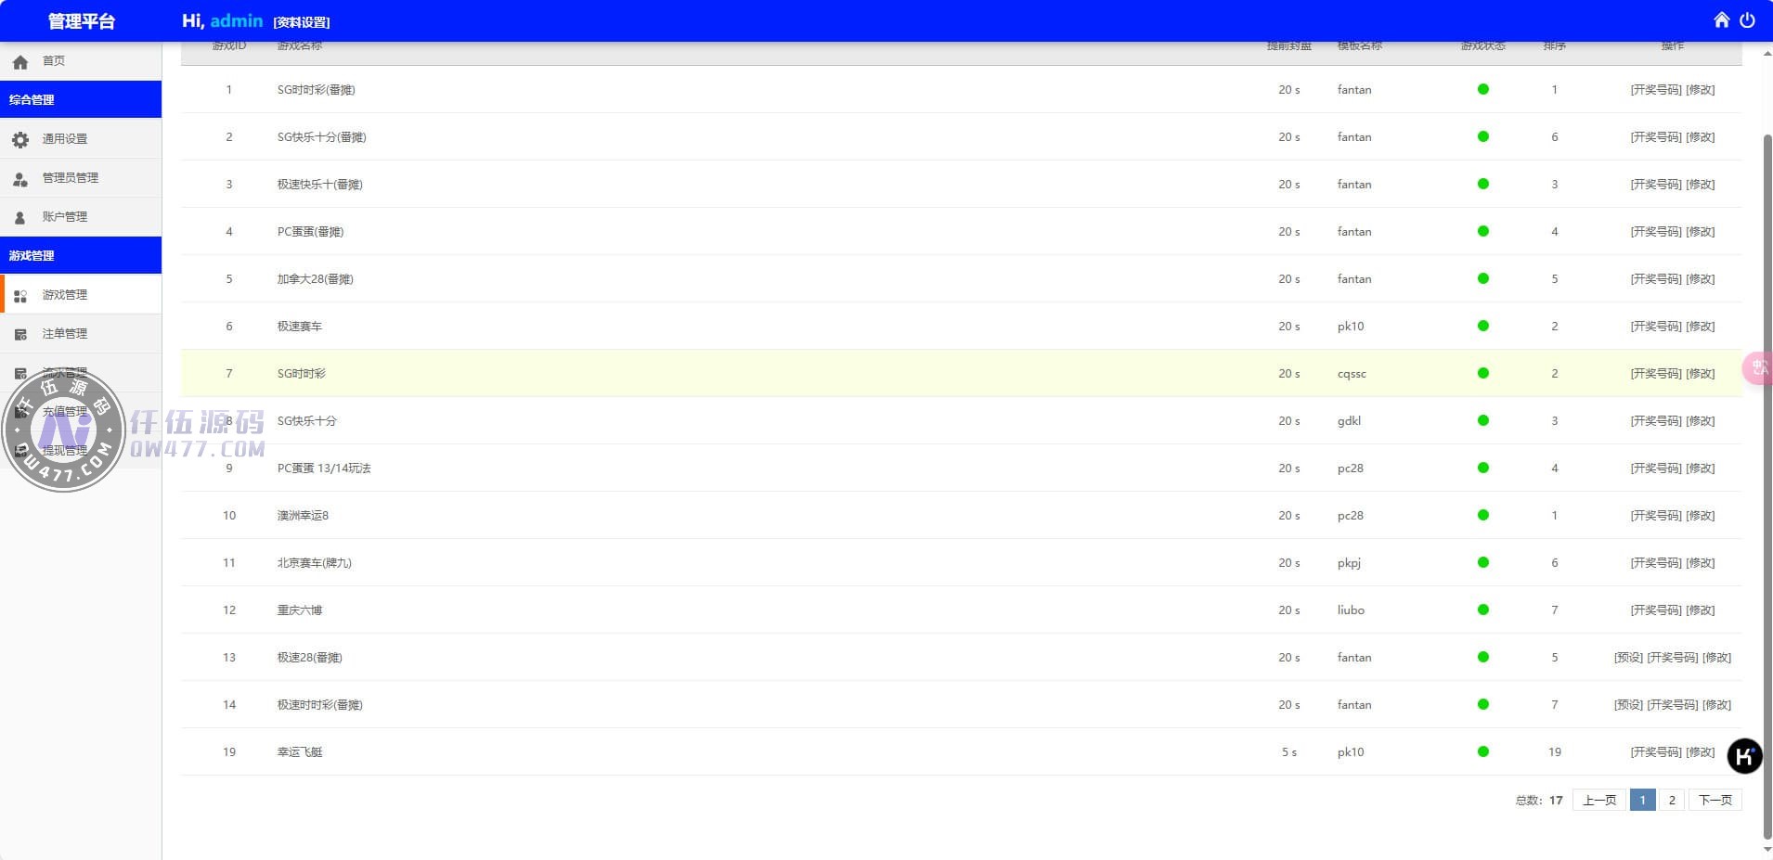Screen dimensions: 1773x860
Task: Toggle green status dot for 幸运飞艇
Action: pos(1482,752)
